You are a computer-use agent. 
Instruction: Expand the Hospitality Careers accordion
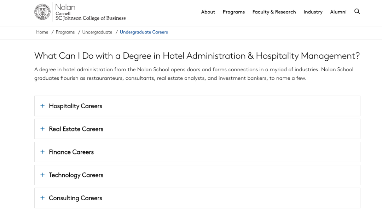click(x=197, y=106)
